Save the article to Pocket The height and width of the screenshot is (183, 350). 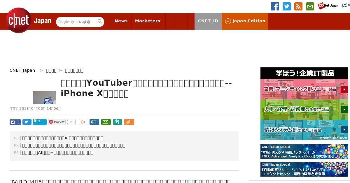click(x=57, y=122)
